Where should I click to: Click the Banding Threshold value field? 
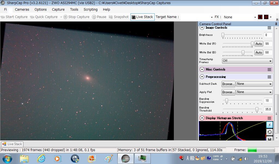click(268, 109)
